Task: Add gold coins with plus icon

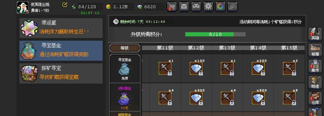Action: [x=108, y=7]
